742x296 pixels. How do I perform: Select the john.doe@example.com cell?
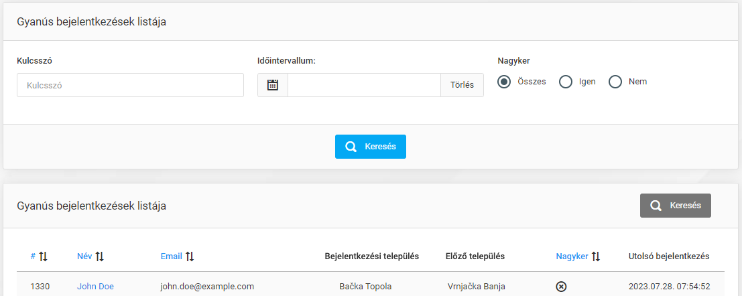click(x=208, y=286)
